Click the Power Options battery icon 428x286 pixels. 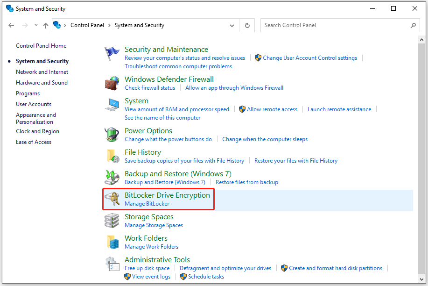[112, 134]
